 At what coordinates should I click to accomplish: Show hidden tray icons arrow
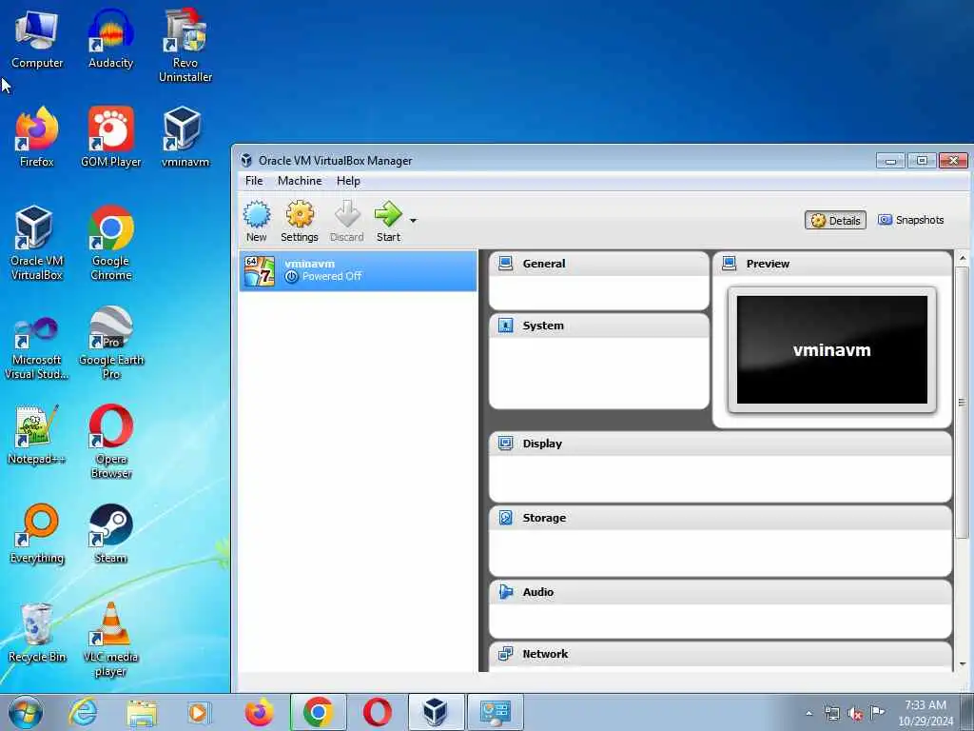808,713
